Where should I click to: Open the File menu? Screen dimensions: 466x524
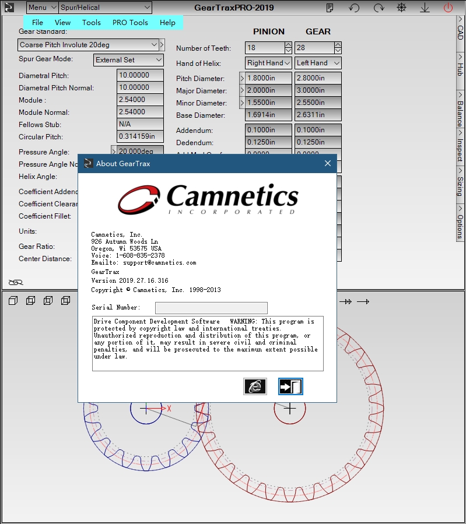click(x=37, y=22)
